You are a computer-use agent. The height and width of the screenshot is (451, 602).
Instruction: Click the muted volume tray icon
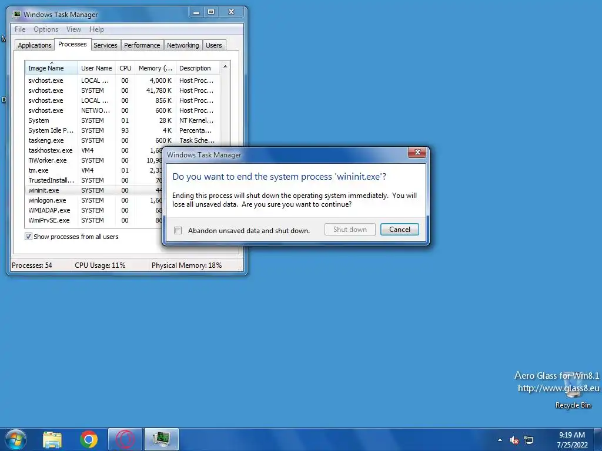[514, 440]
